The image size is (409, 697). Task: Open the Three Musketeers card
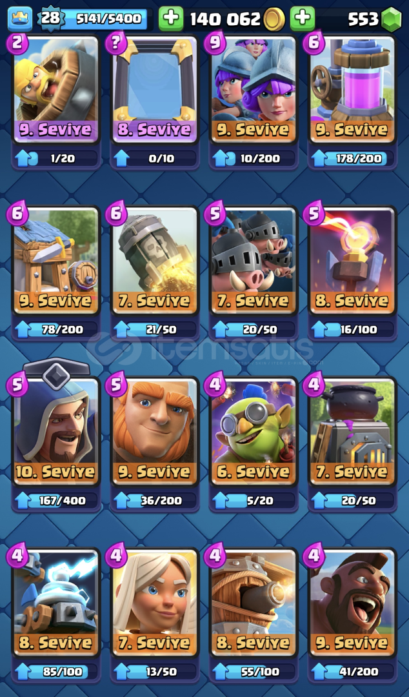[254, 90]
